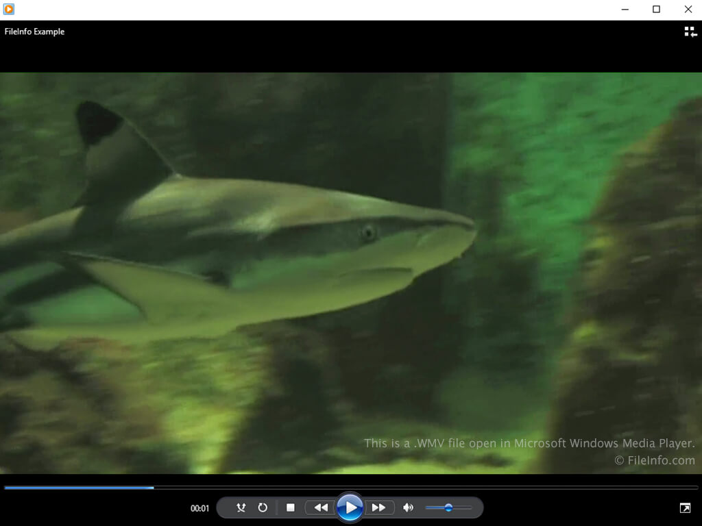This screenshot has height=526, width=702.
Task: Switch to Library with the top-right icon
Action: click(x=690, y=32)
